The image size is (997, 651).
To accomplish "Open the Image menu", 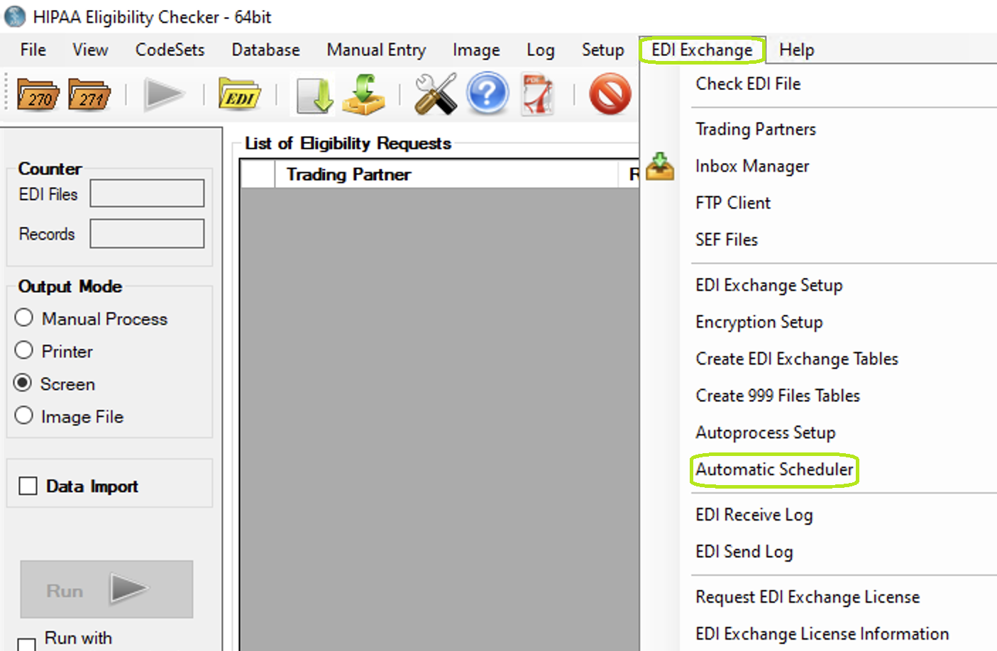I will pyautogui.click(x=476, y=50).
